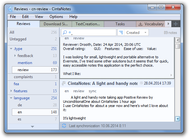The height and width of the screenshot is (139, 189).
Task: Click the link icon before CintaNotes note title
Action: (x=64, y=83)
